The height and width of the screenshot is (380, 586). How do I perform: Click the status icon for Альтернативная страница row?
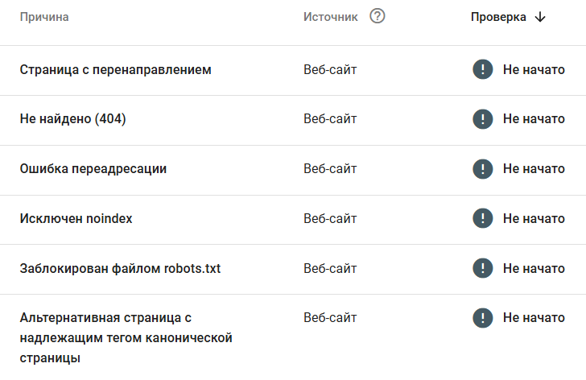point(483,318)
